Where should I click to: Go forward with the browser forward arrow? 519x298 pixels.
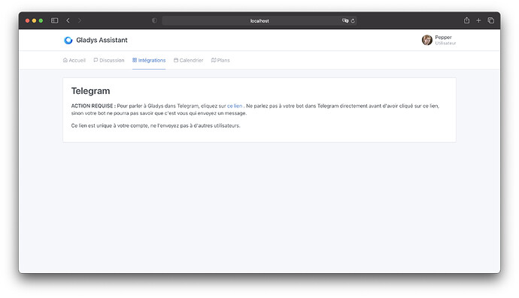click(80, 20)
